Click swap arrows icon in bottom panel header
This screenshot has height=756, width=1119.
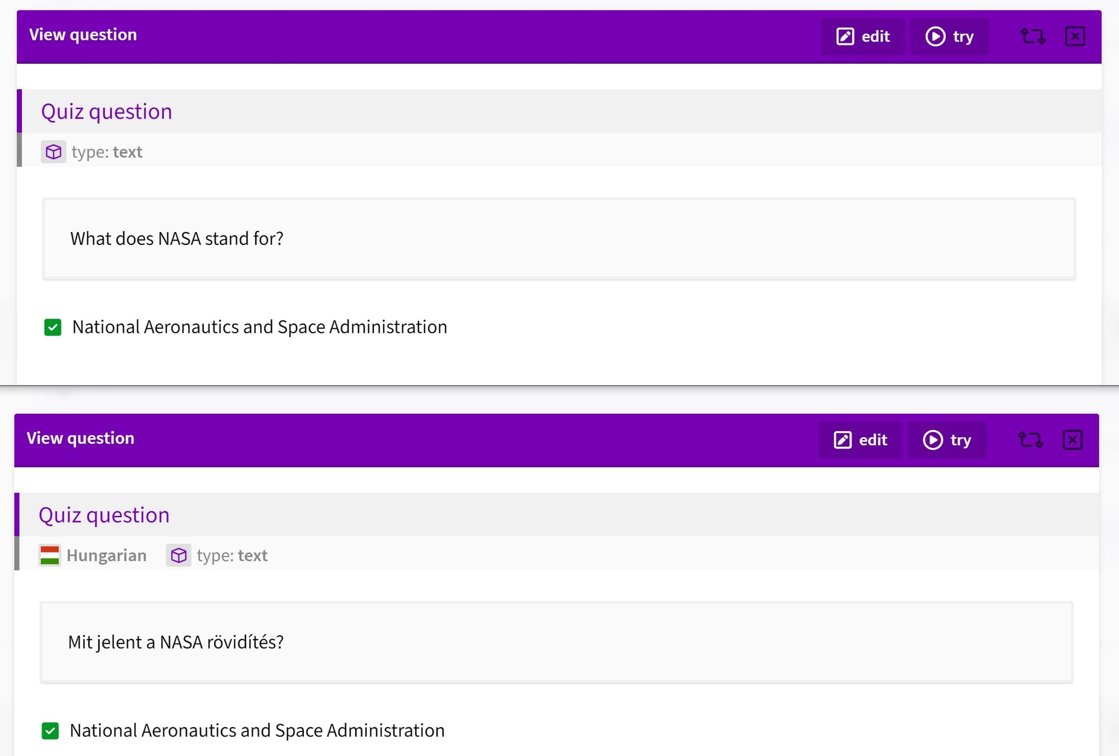1030,440
